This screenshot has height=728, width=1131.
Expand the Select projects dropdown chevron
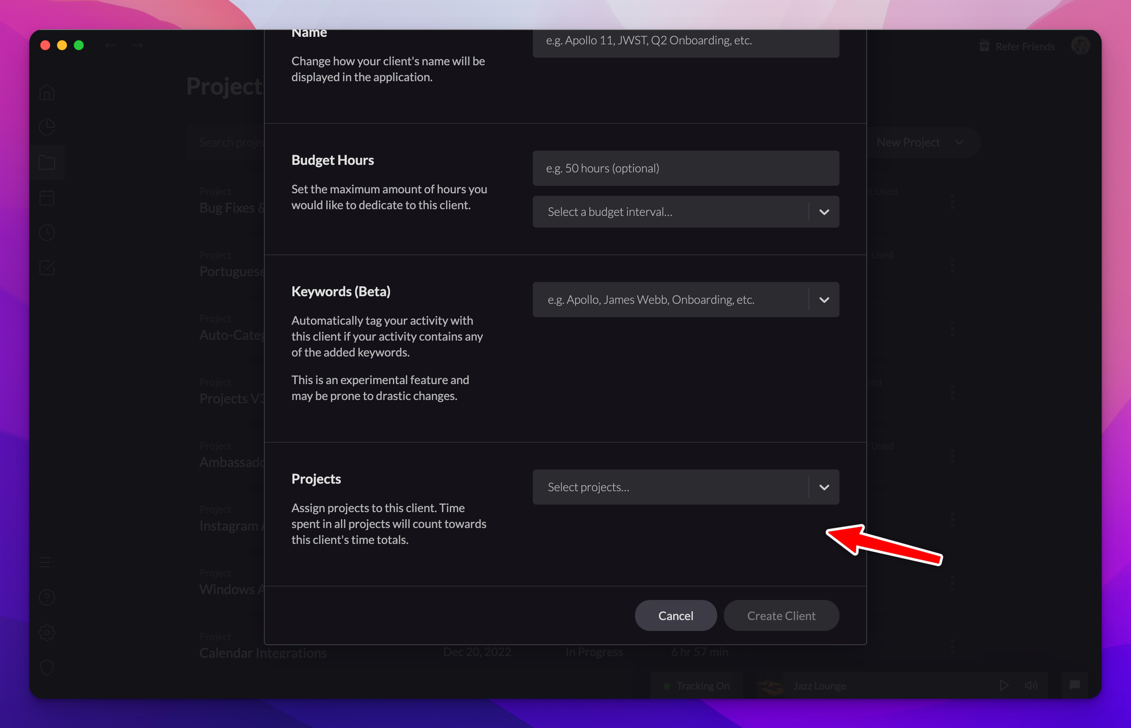coord(824,487)
